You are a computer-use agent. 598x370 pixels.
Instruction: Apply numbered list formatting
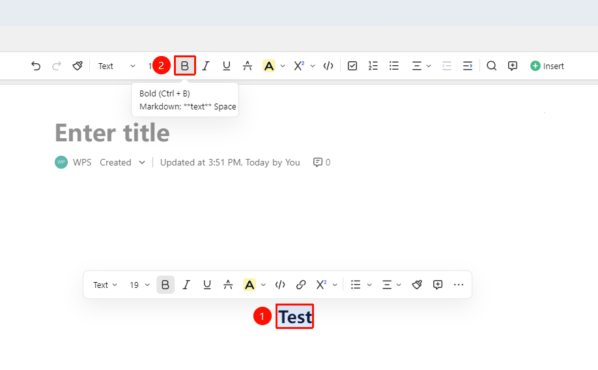point(373,66)
